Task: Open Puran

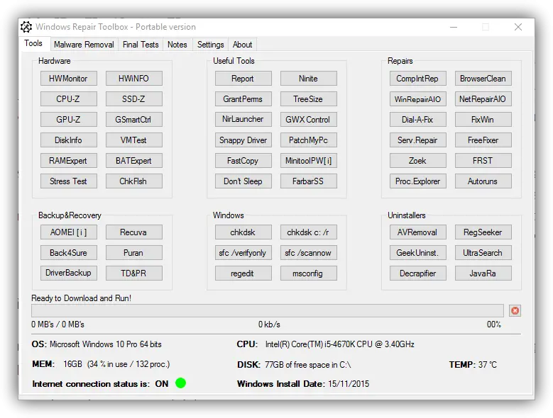Action: point(134,253)
